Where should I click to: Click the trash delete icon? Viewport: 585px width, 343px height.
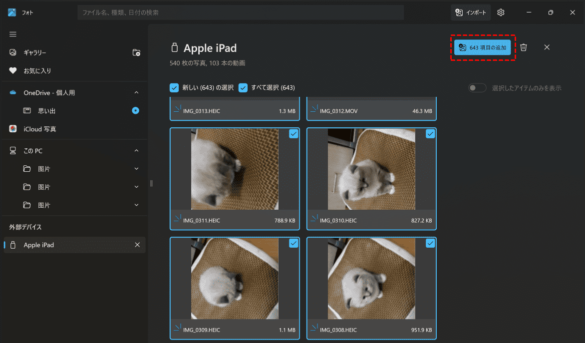(x=523, y=47)
